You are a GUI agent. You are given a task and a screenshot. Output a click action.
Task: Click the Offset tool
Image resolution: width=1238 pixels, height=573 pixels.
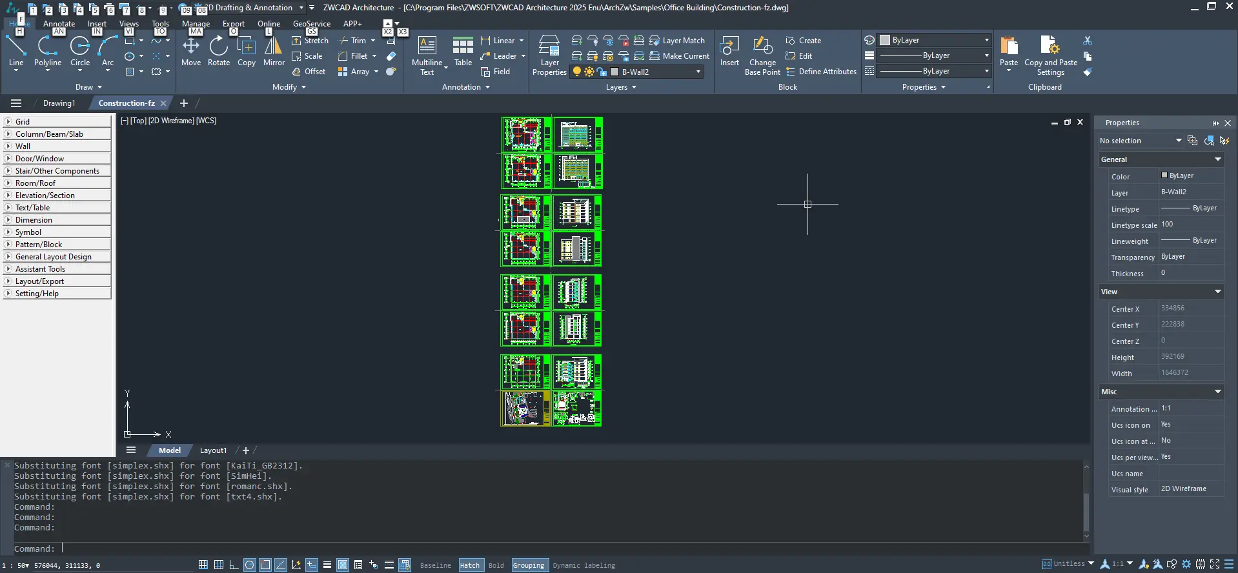[x=309, y=72]
